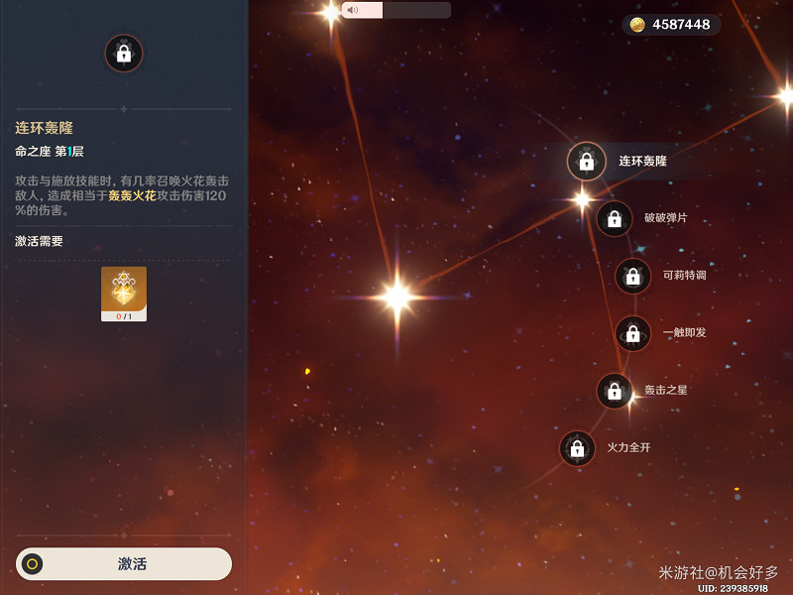Click the gold Mora coin icon
This screenshot has width=793, height=595.
point(637,24)
